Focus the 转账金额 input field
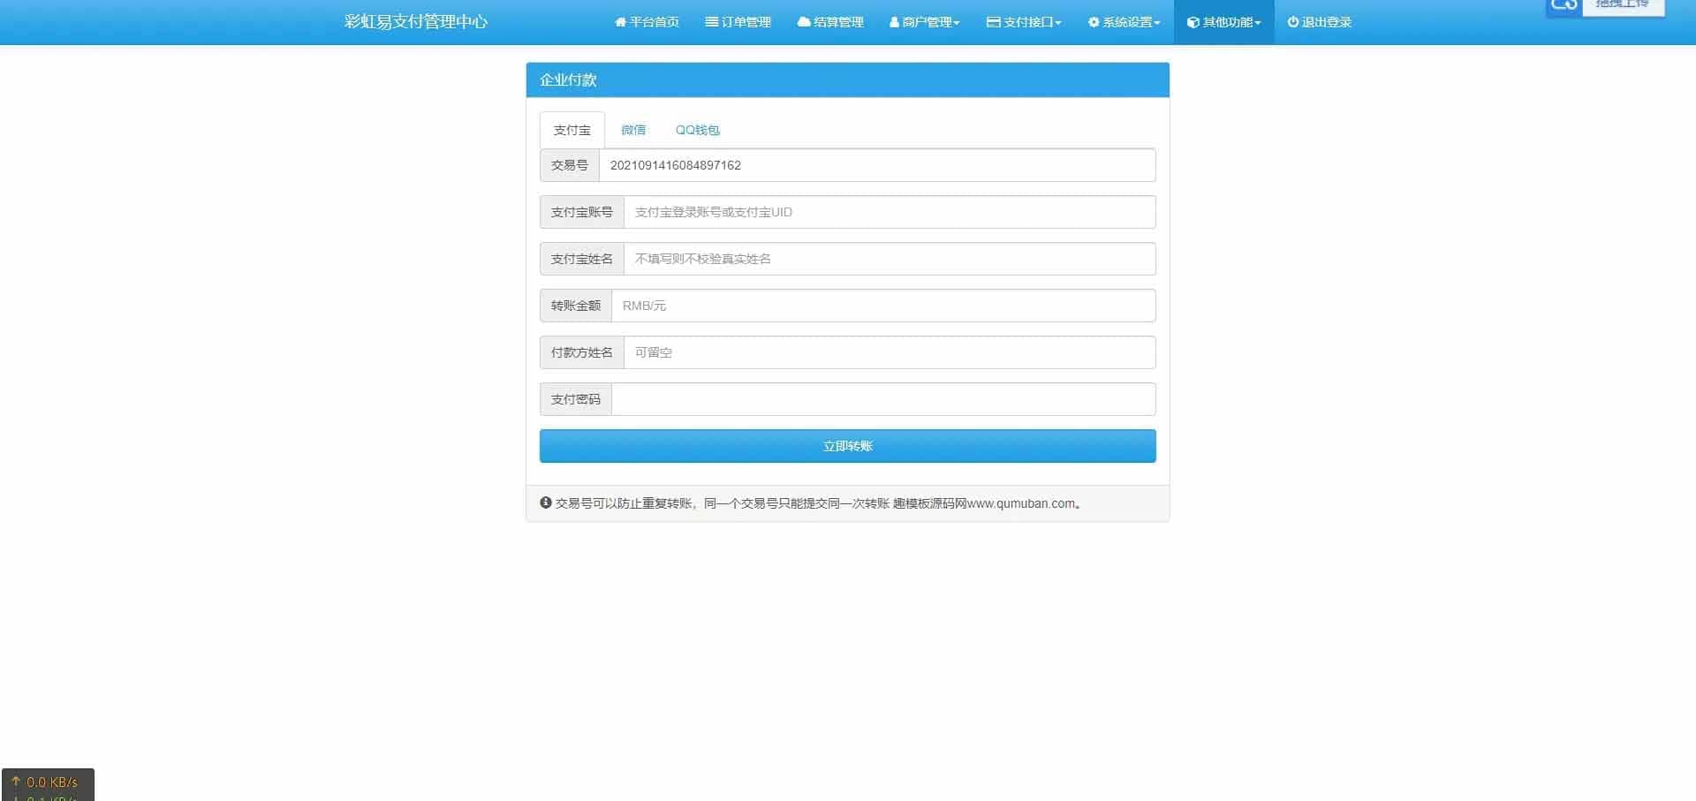Screen dimensions: 1696x801 [883, 306]
